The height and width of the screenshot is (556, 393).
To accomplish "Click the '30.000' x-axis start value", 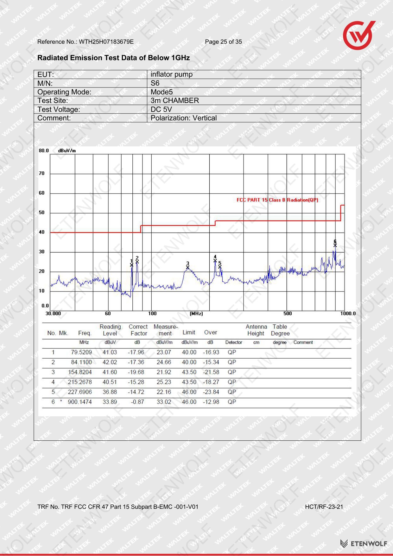I will 53,314.
